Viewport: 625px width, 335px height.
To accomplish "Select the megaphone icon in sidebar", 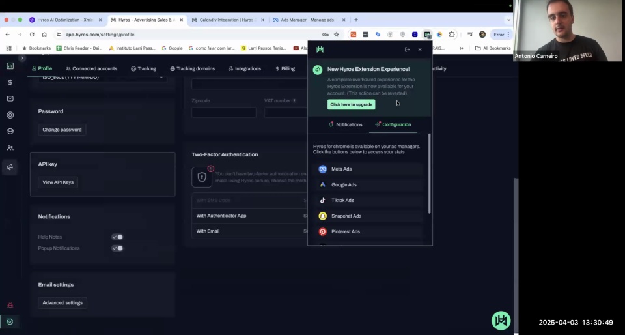I will pos(10,167).
